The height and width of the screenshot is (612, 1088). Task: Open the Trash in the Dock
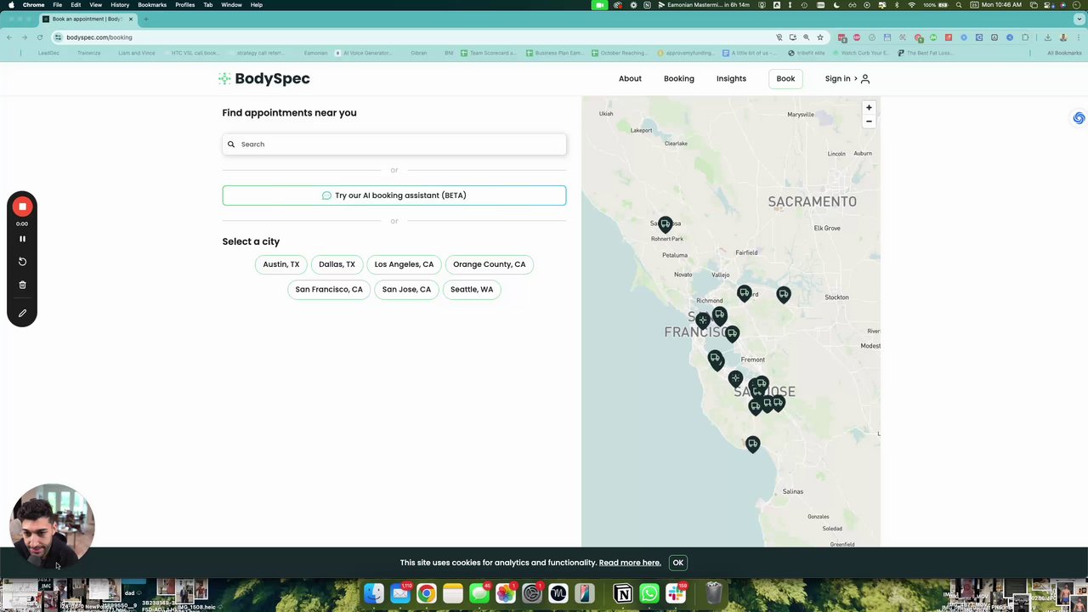coord(714,593)
